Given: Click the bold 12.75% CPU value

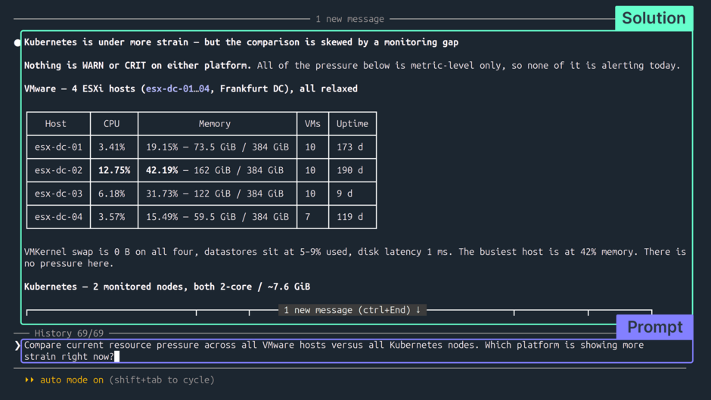Looking at the screenshot, I should 114,171.
